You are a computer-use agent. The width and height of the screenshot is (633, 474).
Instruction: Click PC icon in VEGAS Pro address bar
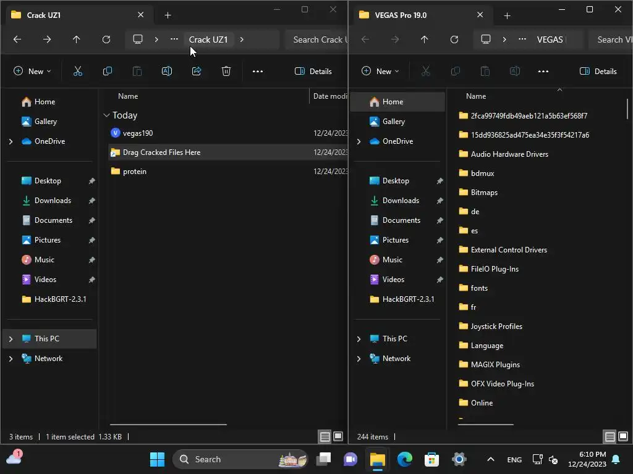click(486, 39)
